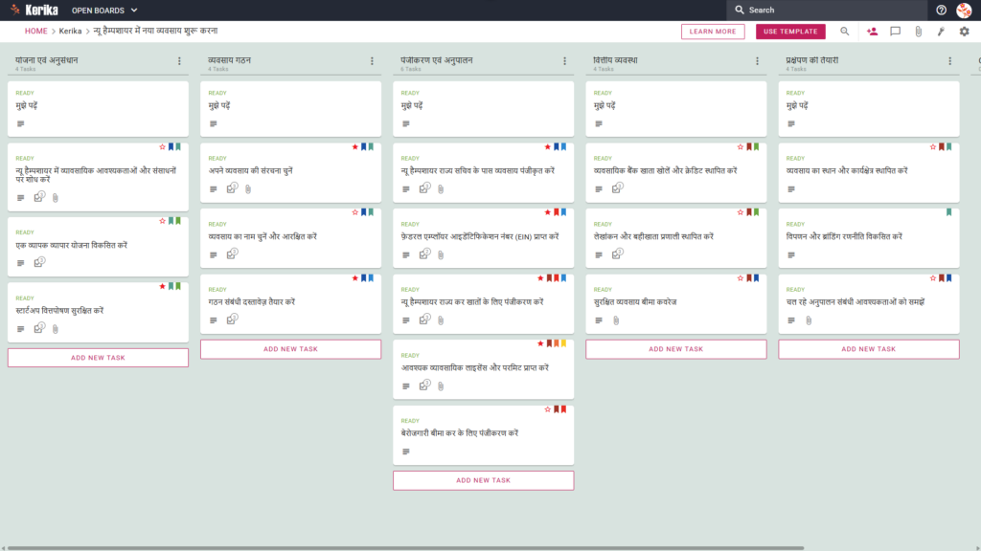The height and width of the screenshot is (551, 981).
Task: Open the board settings gear icon
Action: (964, 32)
